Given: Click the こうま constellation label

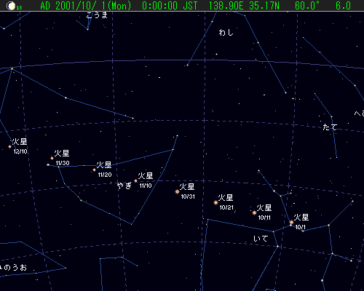Looking at the screenshot, I should click(97, 15).
